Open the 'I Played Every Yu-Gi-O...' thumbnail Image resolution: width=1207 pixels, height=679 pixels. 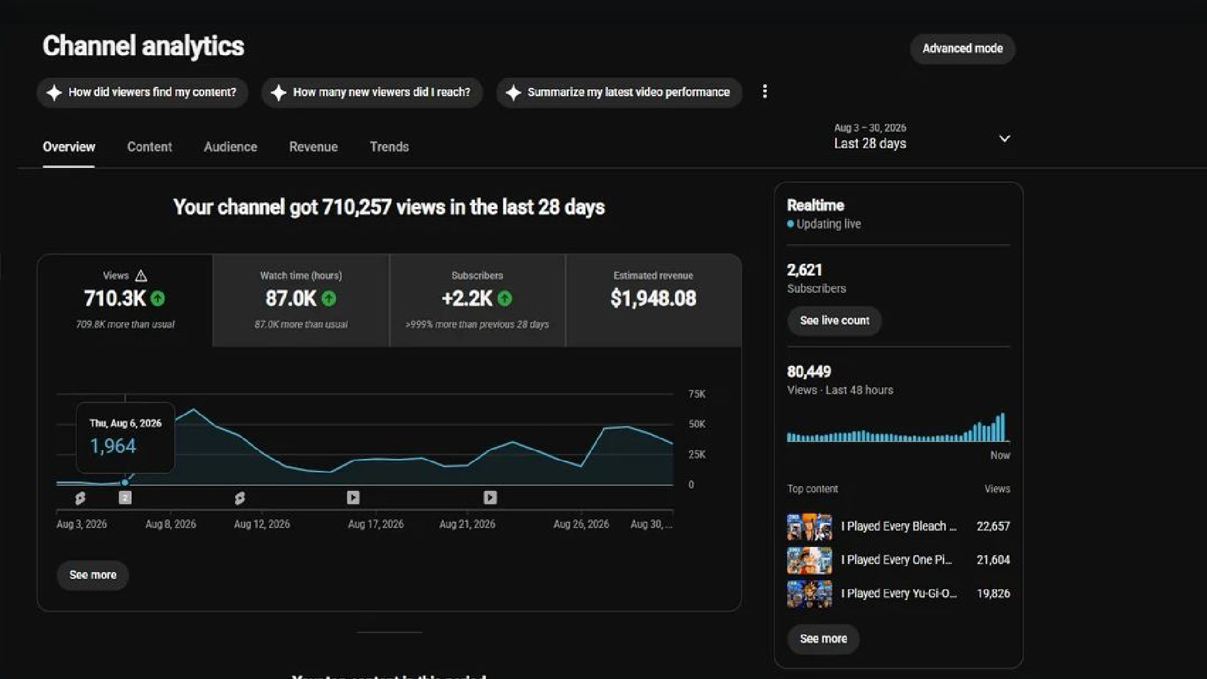pos(810,594)
